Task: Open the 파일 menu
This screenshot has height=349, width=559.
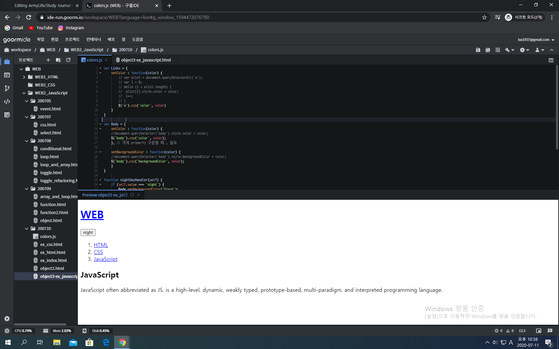Action: coord(41,40)
